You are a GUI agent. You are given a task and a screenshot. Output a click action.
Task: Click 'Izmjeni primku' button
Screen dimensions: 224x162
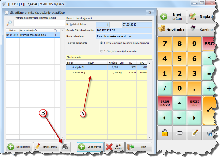pos(47,147)
